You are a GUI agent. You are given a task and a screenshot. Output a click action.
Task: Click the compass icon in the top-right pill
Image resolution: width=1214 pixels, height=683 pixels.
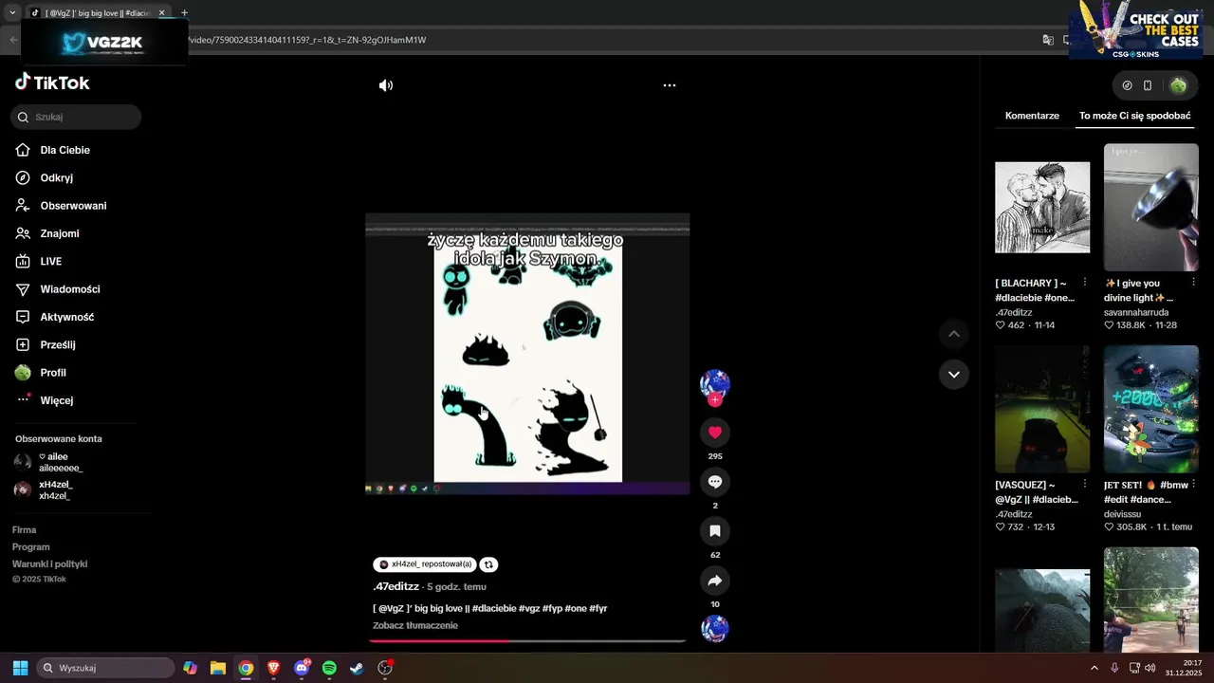tap(1127, 85)
